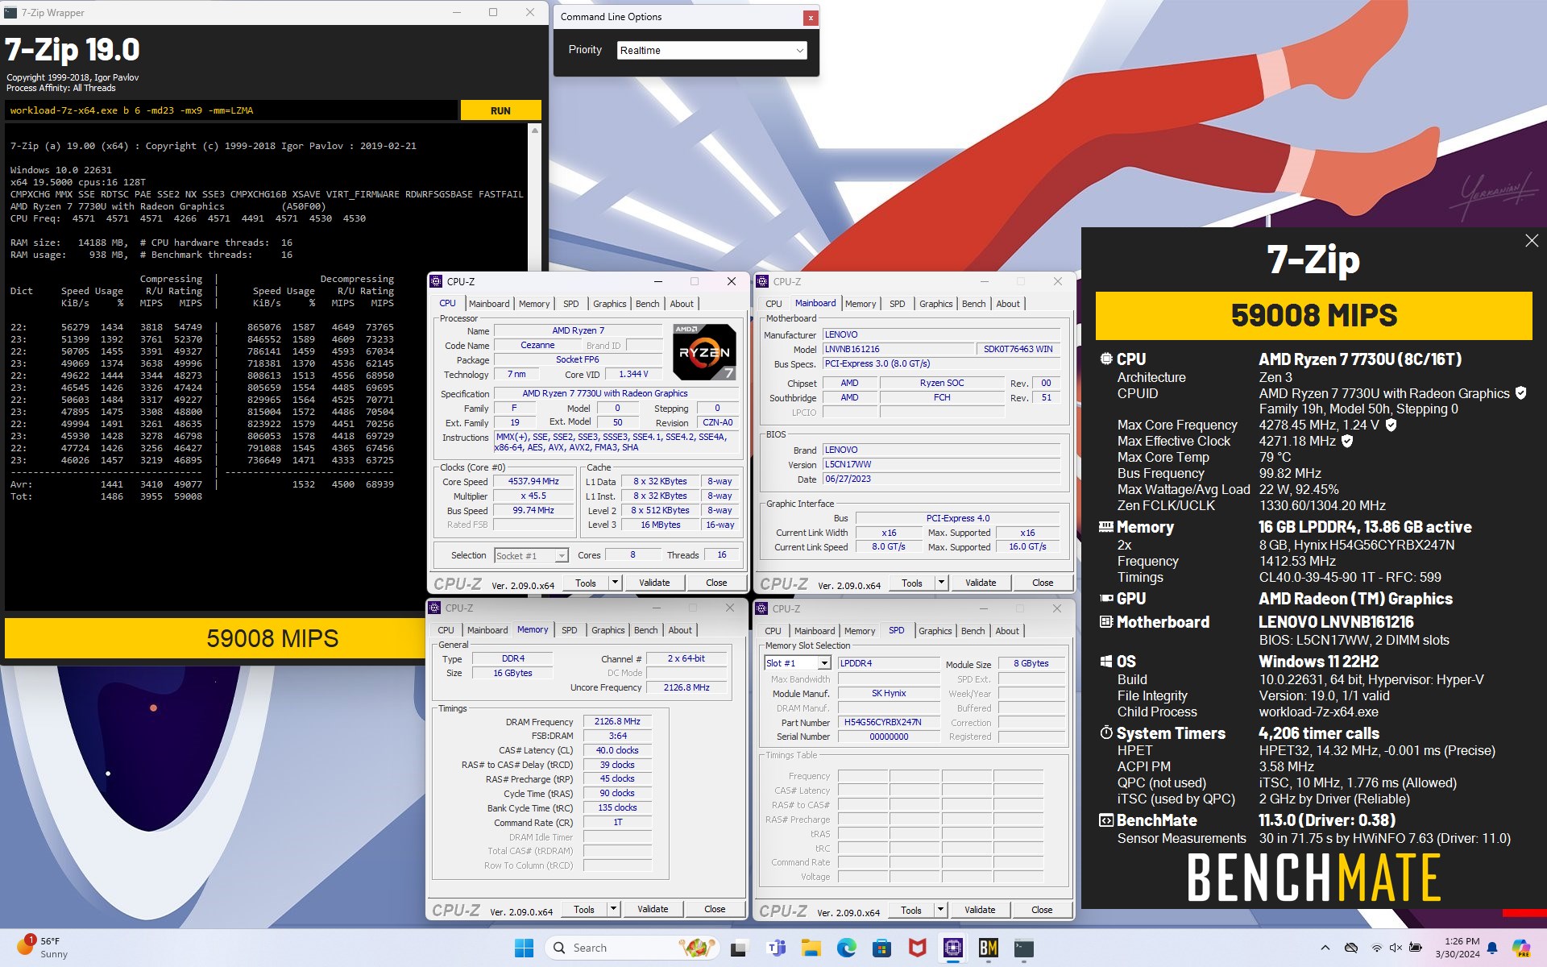1547x967 pixels.
Task: Open the Socket #1 selection dropdown
Action: (531, 555)
